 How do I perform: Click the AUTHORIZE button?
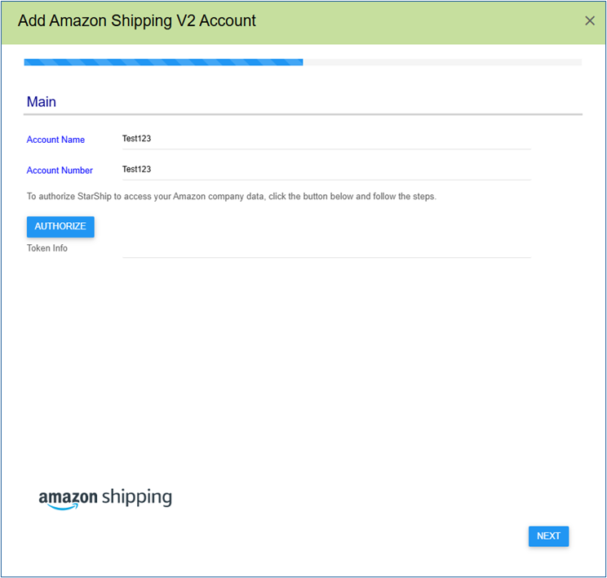[60, 226]
